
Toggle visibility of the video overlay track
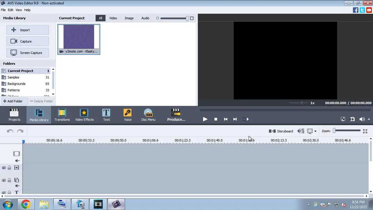coord(4,181)
